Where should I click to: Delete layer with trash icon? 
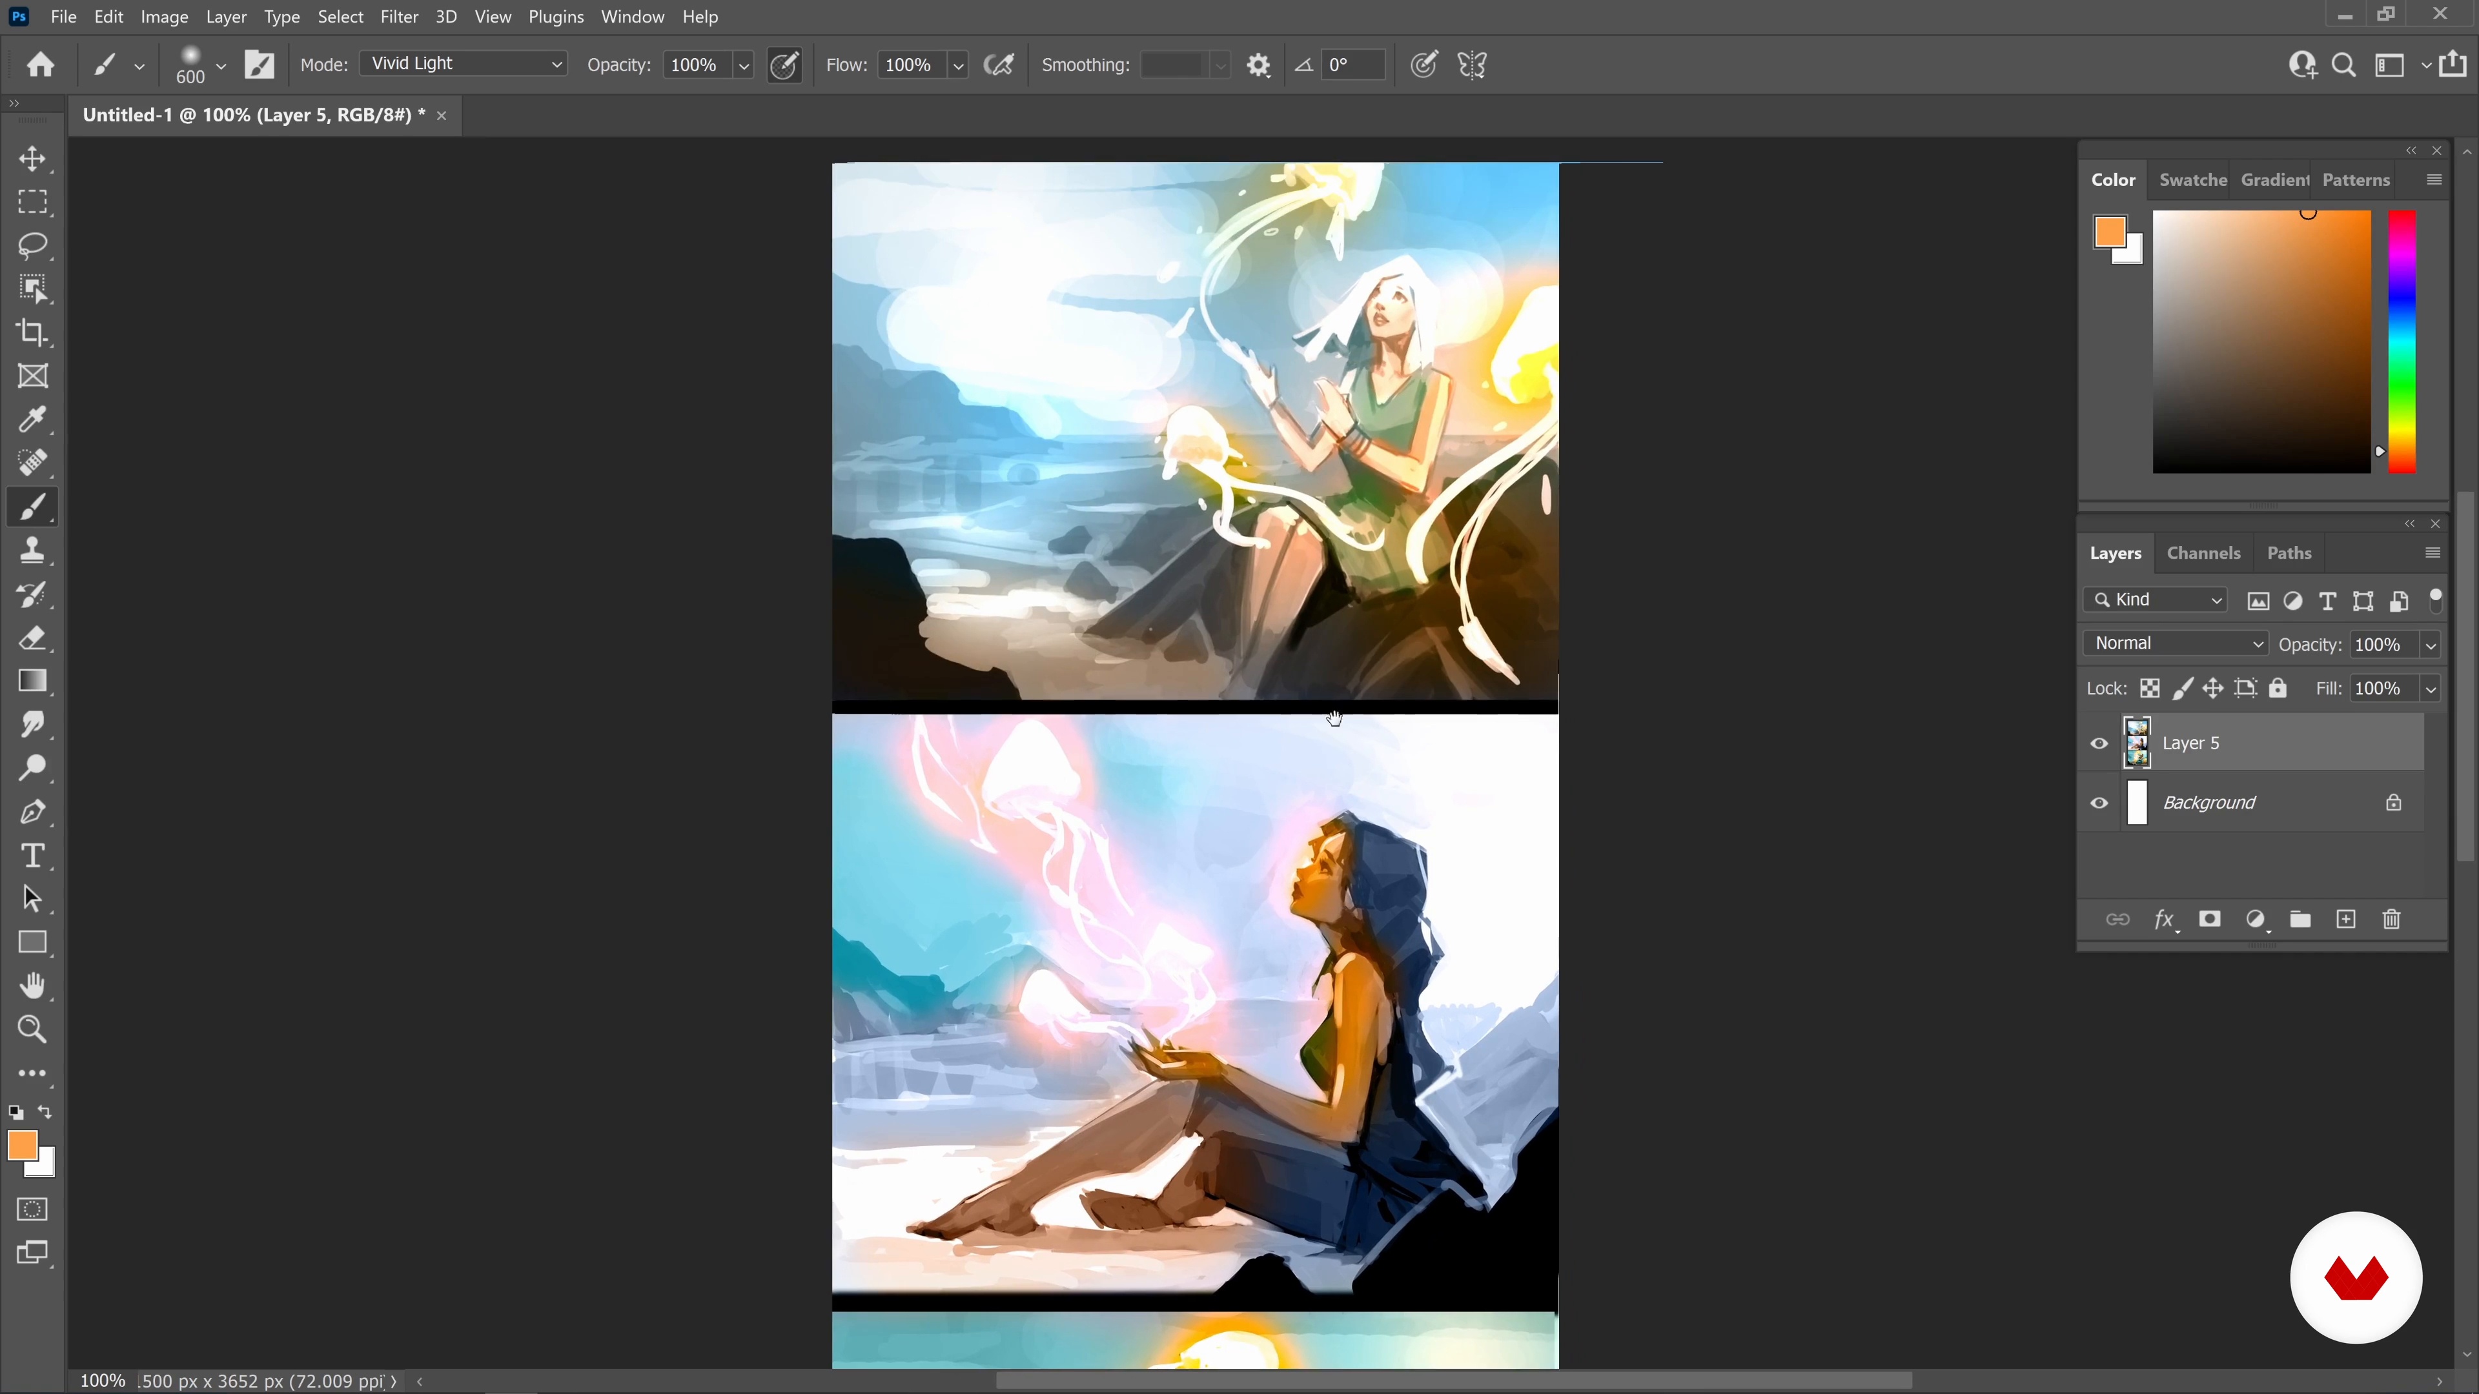coord(2391,919)
